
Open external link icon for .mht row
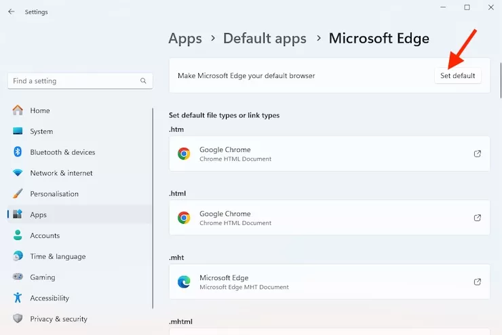coord(478,281)
